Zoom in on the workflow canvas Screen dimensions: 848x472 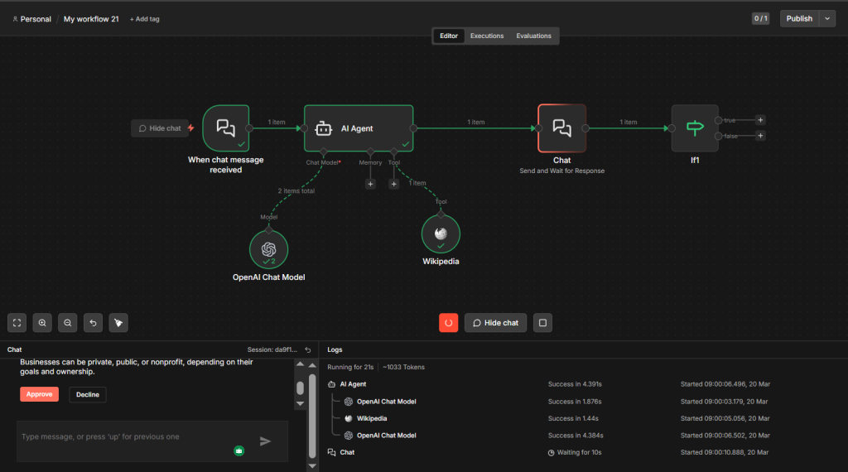(42, 323)
